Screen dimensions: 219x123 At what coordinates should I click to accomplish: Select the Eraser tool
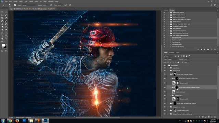(2, 27)
